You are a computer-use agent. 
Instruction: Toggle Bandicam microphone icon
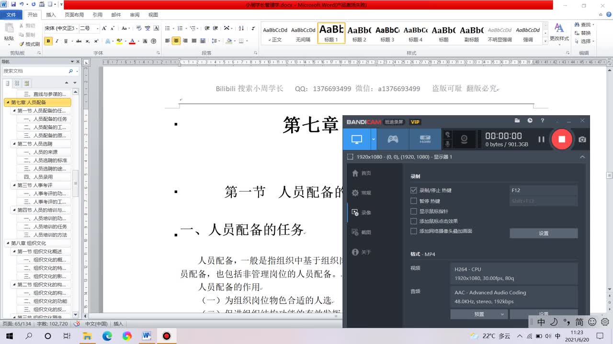tap(448, 144)
